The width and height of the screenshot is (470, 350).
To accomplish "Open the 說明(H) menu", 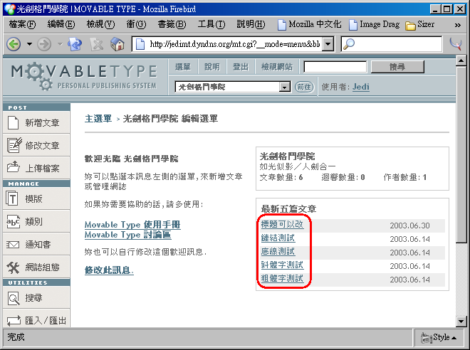I will coord(251,24).
